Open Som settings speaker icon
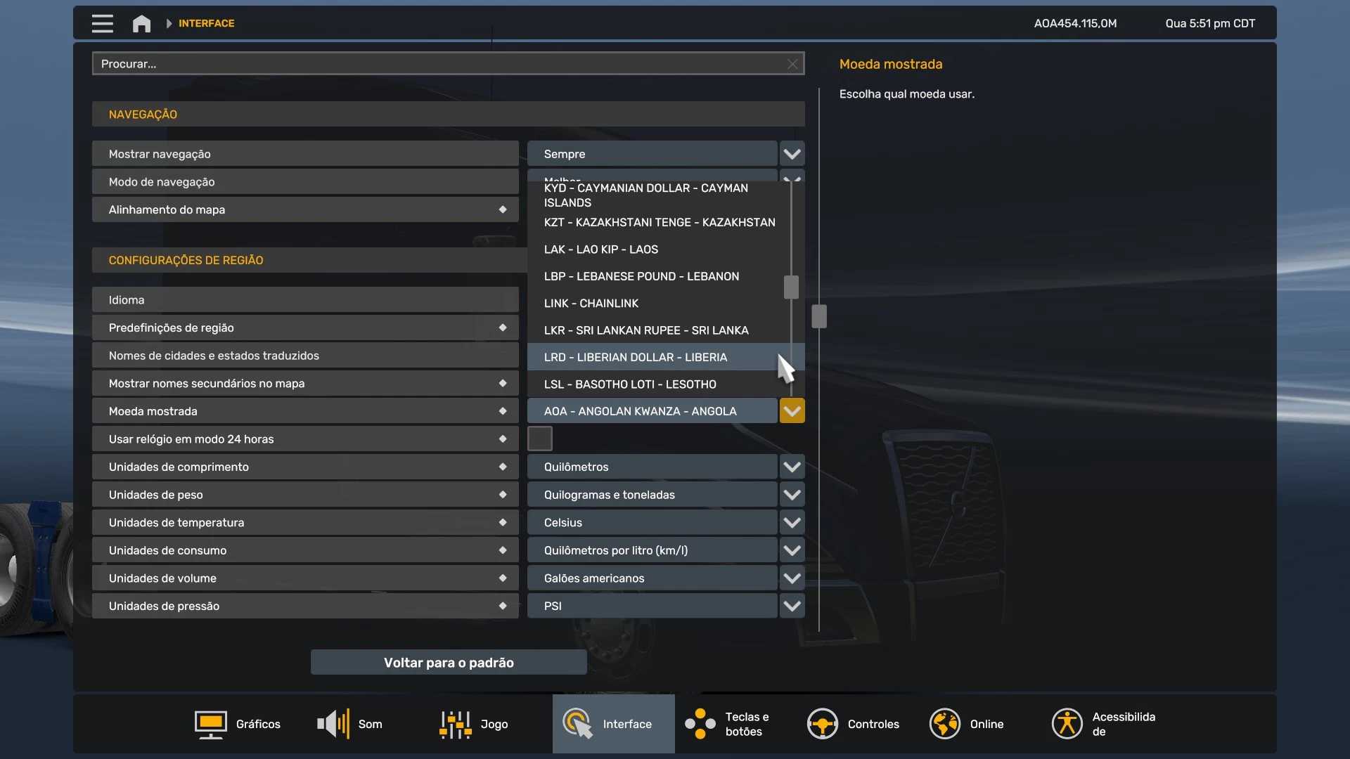 (x=333, y=724)
